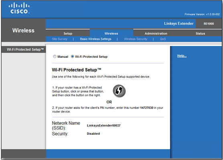Click the Security value Disabled
The width and height of the screenshot is (223, 160).
coord(93,134)
